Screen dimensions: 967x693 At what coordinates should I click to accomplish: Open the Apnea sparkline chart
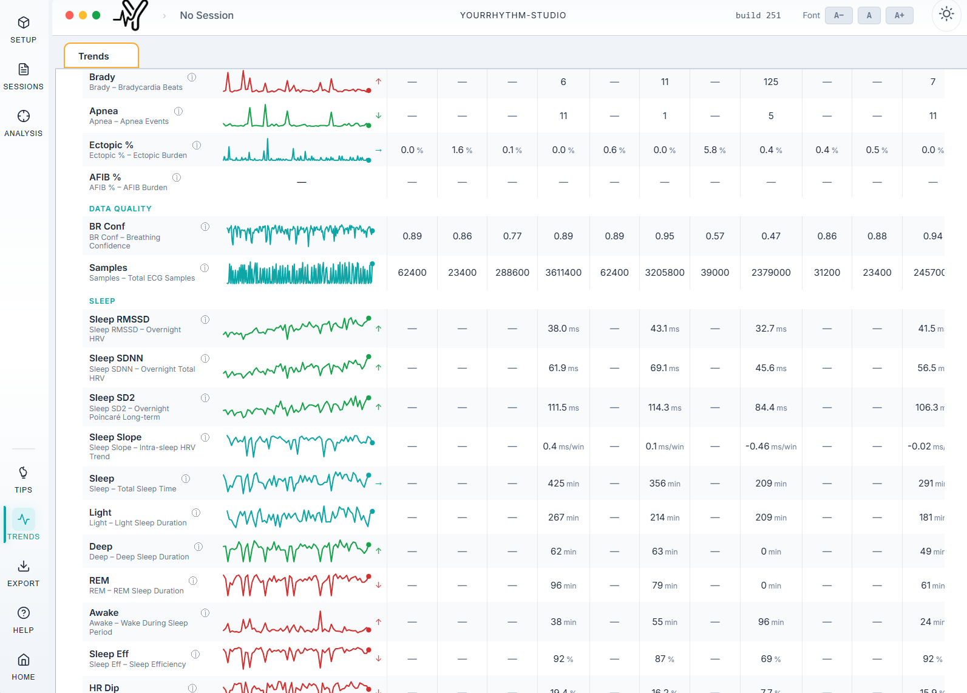[x=297, y=115]
